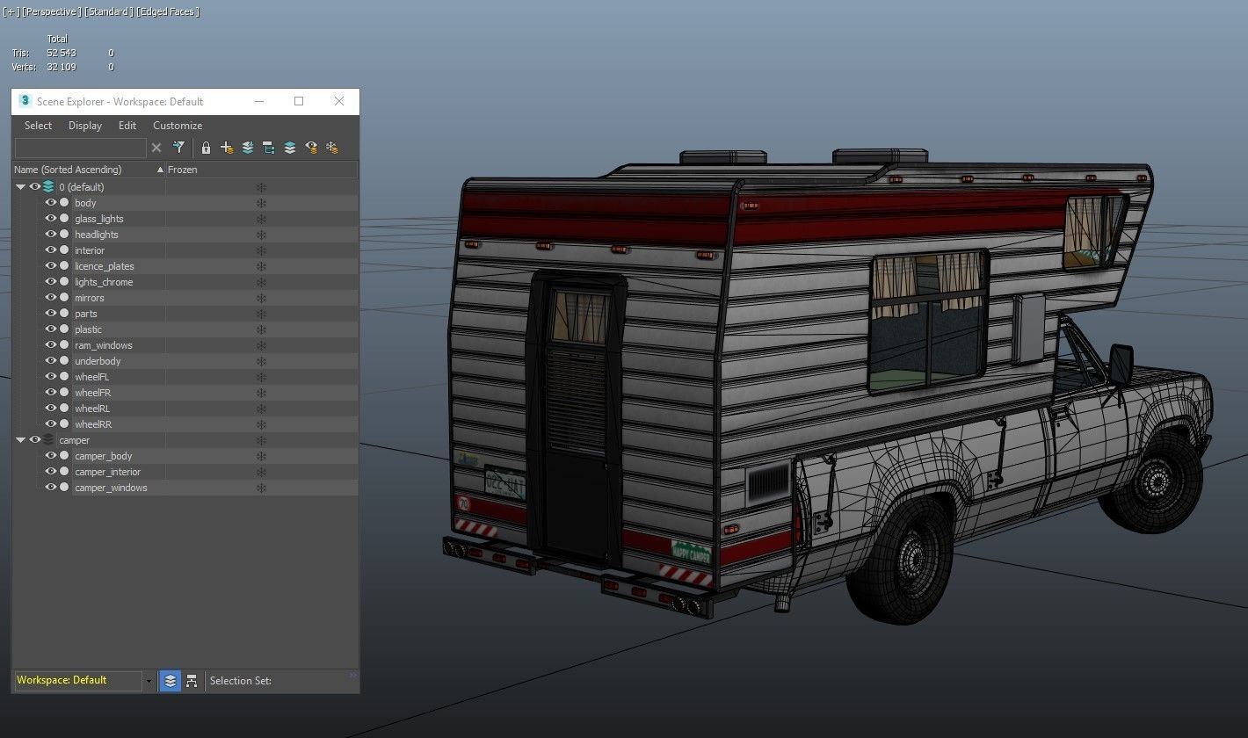Click the Scene Explorer search input field
This screenshot has width=1248, height=738.
[x=80, y=148]
